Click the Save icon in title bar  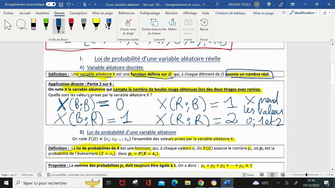tap(61, 4)
